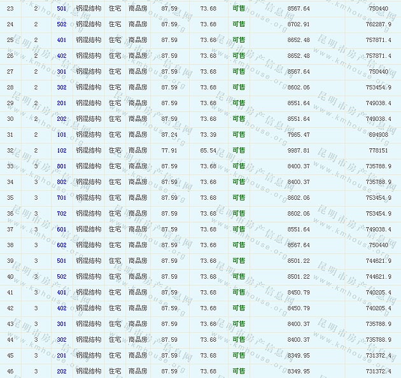The height and width of the screenshot is (378, 401).
Task: Click room 401 link in row 41
Action: (61, 293)
